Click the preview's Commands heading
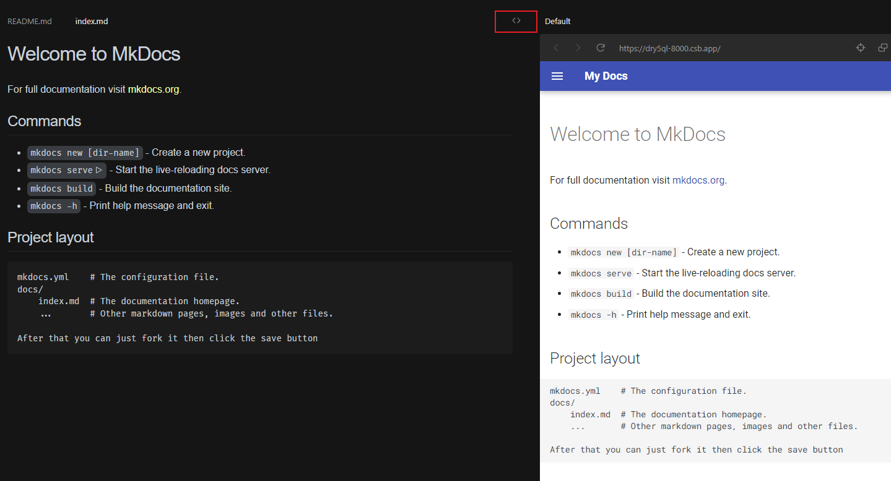This screenshot has height=481, width=891. tap(589, 223)
